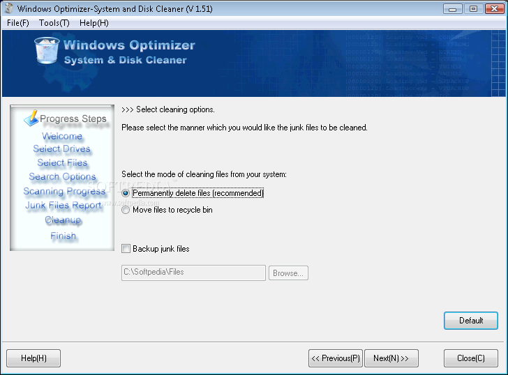The height and width of the screenshot is (375, 508).
Task: Close the window with red X
Action: (x=494, y=9)
